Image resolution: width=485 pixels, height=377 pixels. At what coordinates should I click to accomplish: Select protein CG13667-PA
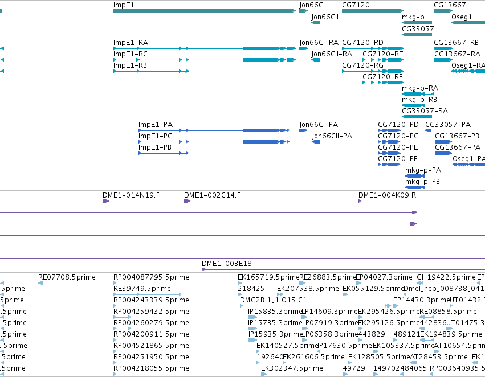tap(443, 153)
